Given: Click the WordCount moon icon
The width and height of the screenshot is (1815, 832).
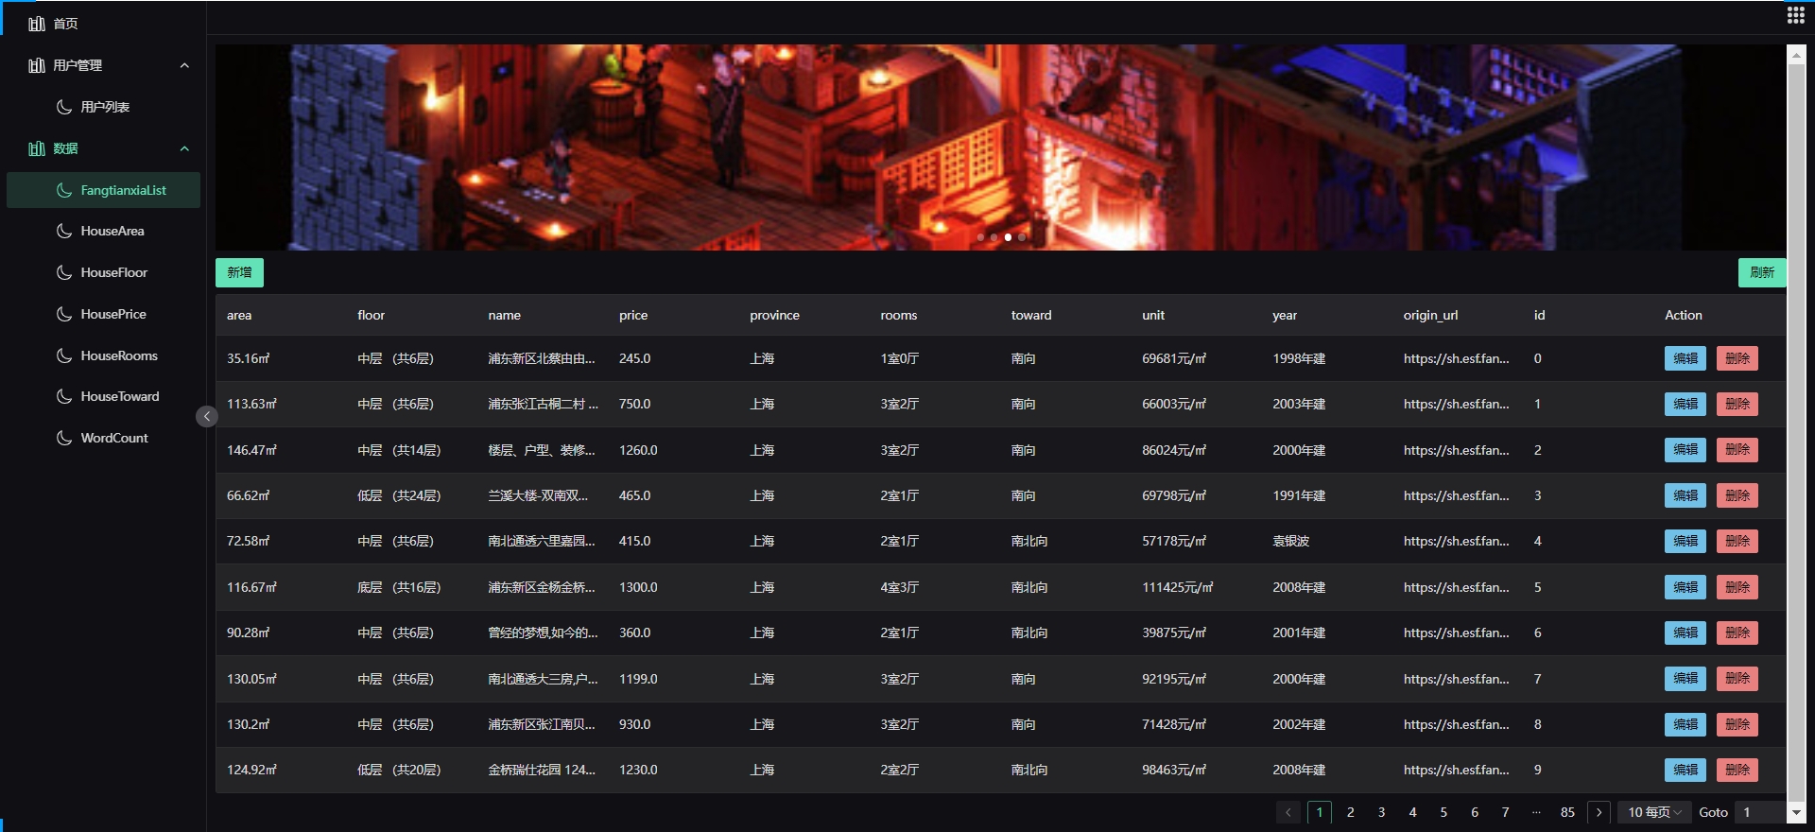Looking at the screenshot, I should pos(64,438).
